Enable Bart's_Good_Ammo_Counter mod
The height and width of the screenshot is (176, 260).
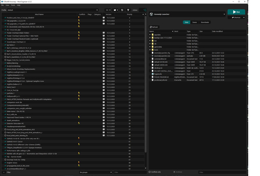click(x=5, y=54)
